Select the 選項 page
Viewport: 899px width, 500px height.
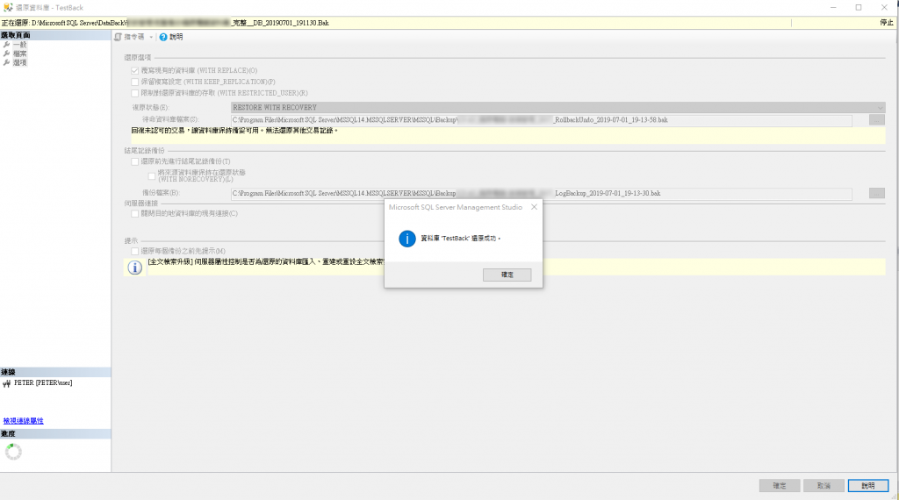tap(19, 63)
